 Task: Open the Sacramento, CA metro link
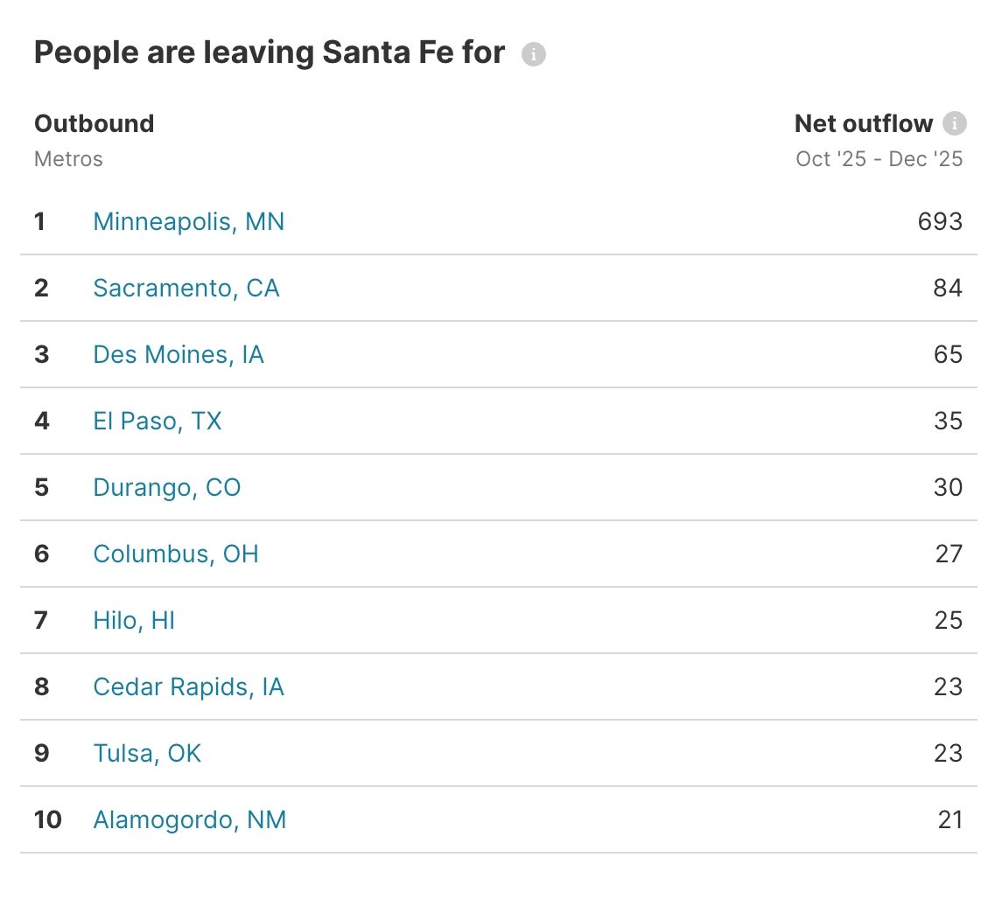(186, 288)
